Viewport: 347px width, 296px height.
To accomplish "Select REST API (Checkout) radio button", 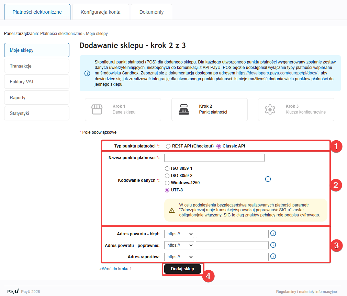I will [168, 146].
